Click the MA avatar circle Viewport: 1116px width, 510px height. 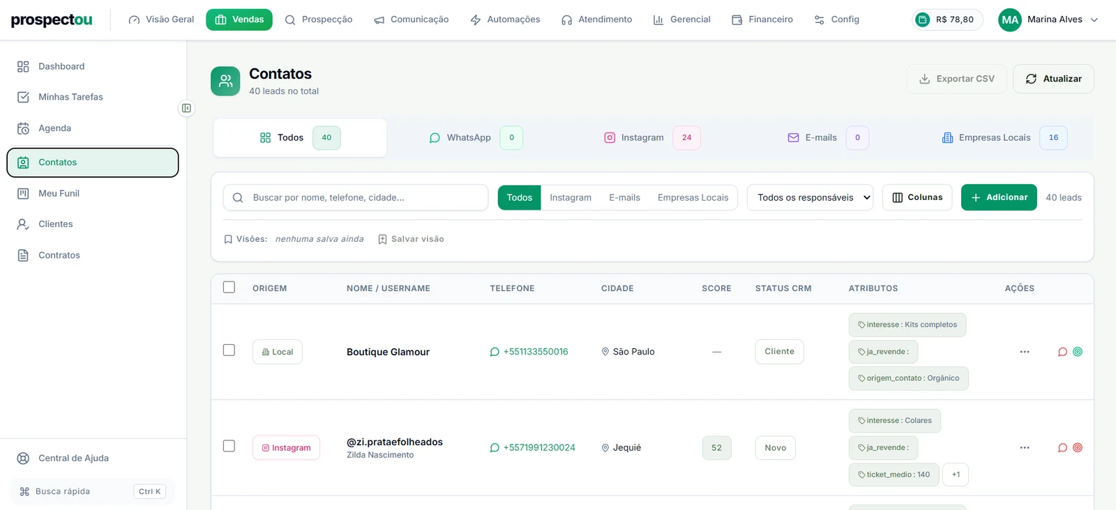coord(1010,20)
